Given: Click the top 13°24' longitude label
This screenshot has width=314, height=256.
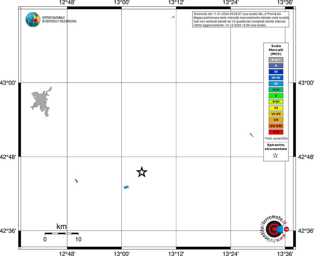Looking at the screenshot, I should pos(230,2).
